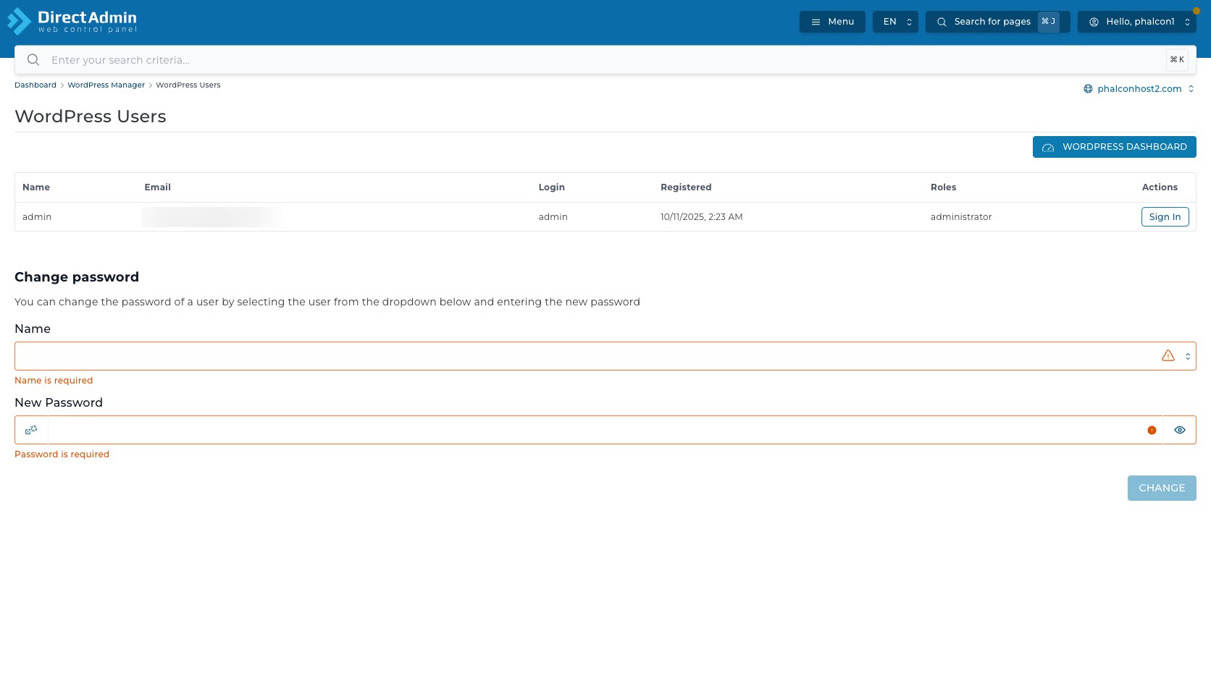
Task: Click the CHANGE button
Action: (x=1162, y=488)
